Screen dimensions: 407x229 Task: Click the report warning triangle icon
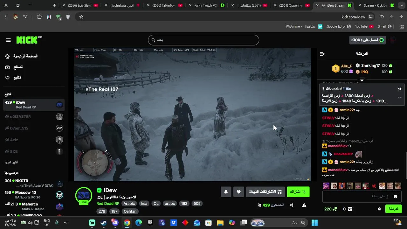pos(304,205)
